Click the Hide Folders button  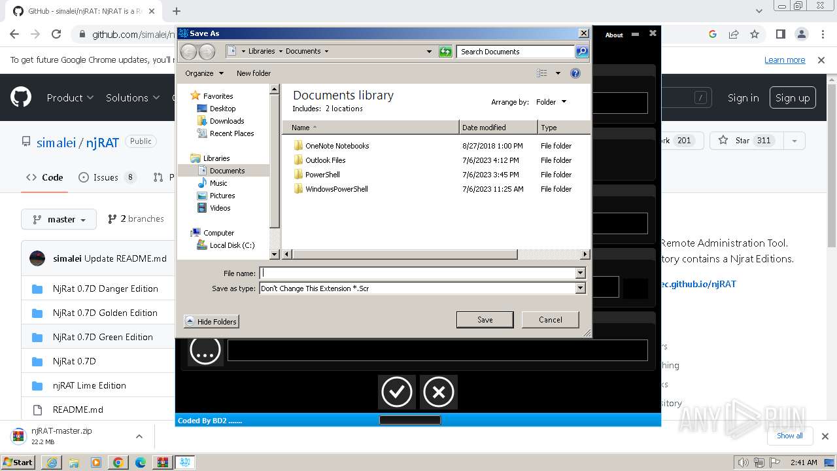point(211,322)
